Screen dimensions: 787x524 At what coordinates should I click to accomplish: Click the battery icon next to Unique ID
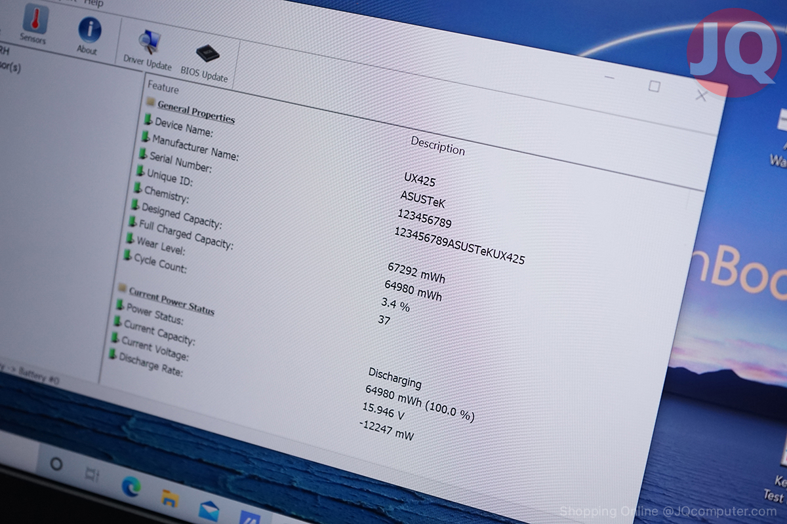140,170
